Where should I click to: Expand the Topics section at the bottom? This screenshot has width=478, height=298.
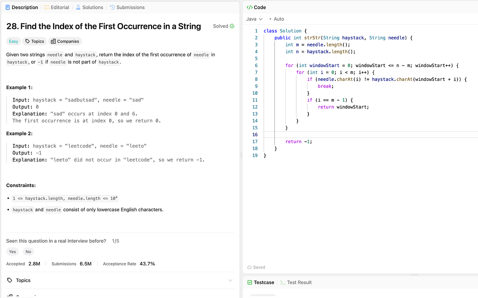click(230, 280)
